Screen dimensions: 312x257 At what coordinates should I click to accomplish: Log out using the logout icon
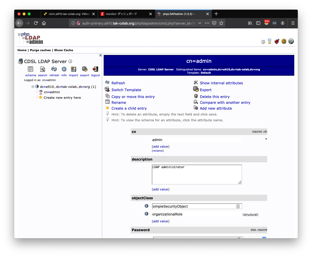pyautogui.click(x=95, y=69)
